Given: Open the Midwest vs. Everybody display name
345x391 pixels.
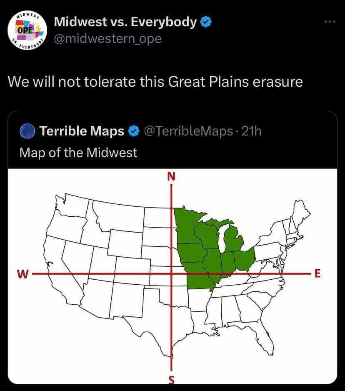Looking at the screenshot, I should point(125,22).
